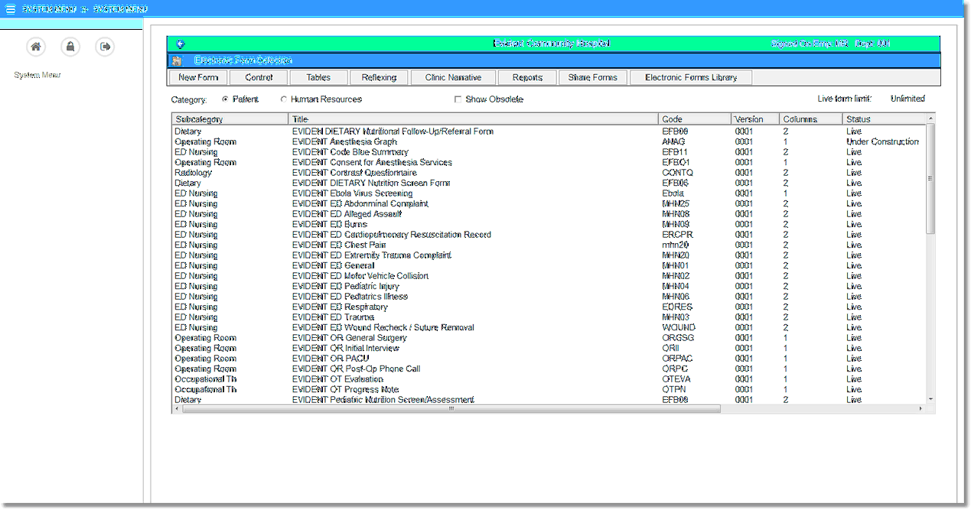Open the Tables button
The image size is (971, 510).
tap(318, 77)
